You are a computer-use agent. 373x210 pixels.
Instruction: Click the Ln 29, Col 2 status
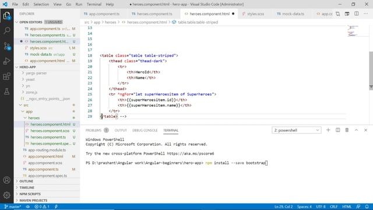pyautogui.click(x=284, y=206)
